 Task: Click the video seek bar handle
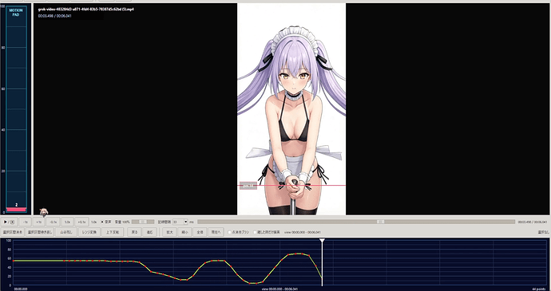(x=380, y=222)
